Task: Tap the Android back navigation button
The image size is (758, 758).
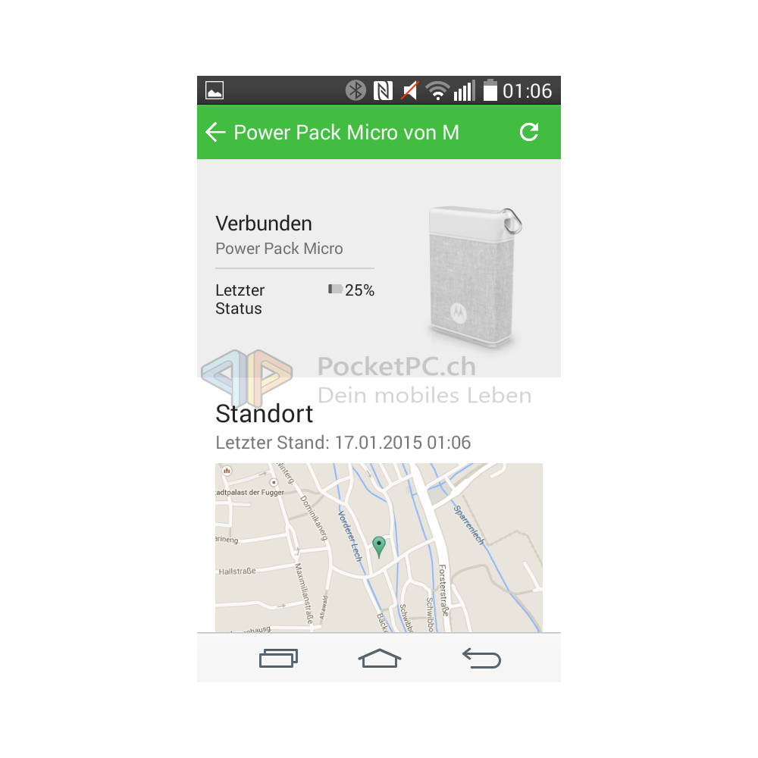Action: pyautogui.click(x=481, y=659)
